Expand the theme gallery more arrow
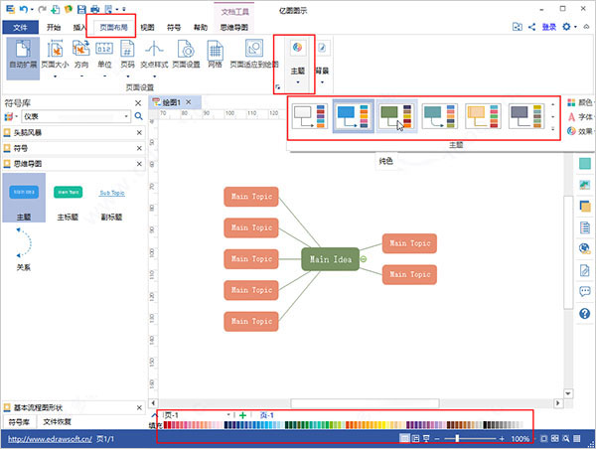Viewport: 596px width, 449px height. [553, 129]
